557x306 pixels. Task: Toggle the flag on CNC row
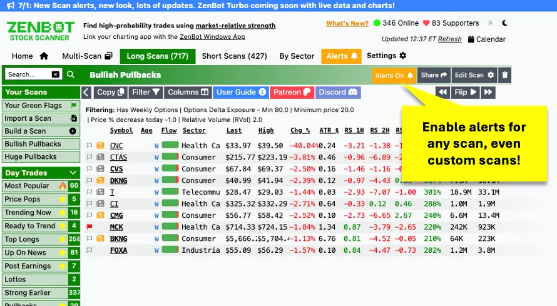89,146
